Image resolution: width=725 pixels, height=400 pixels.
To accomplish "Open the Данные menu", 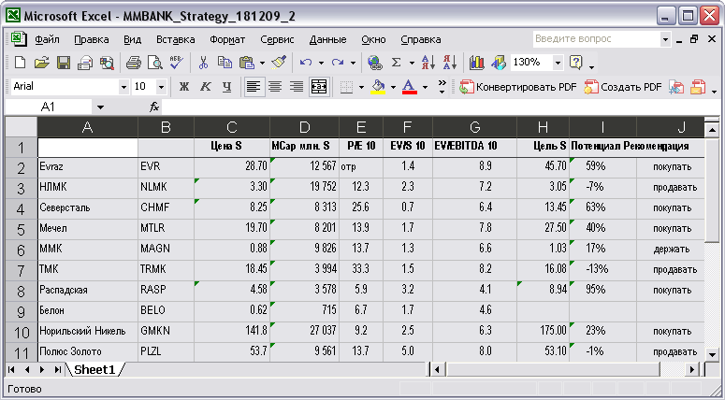I will point(327,40).
